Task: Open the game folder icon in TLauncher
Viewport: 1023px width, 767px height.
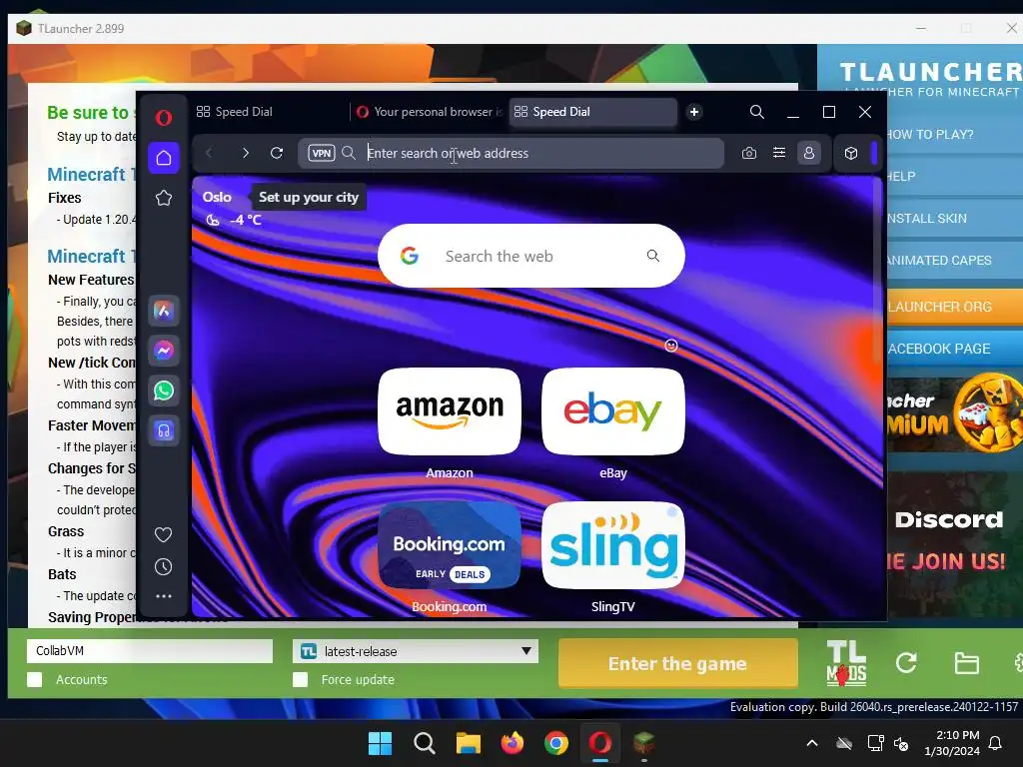Action: point(966,663)
